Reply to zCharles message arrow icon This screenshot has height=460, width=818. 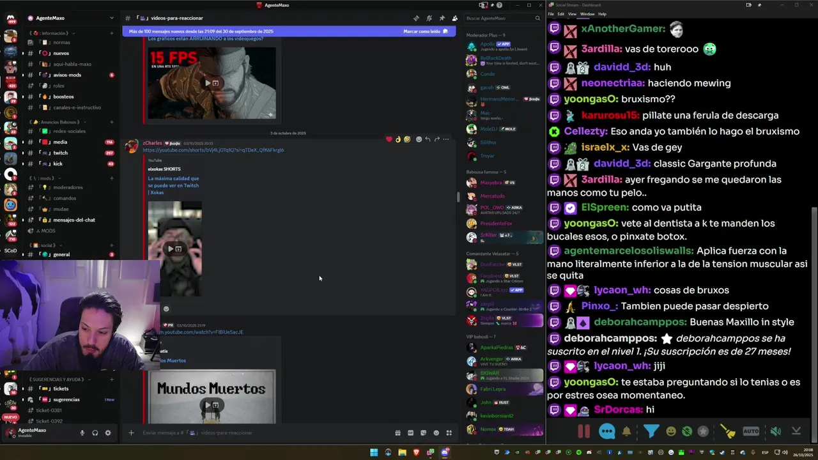[428, 139]
